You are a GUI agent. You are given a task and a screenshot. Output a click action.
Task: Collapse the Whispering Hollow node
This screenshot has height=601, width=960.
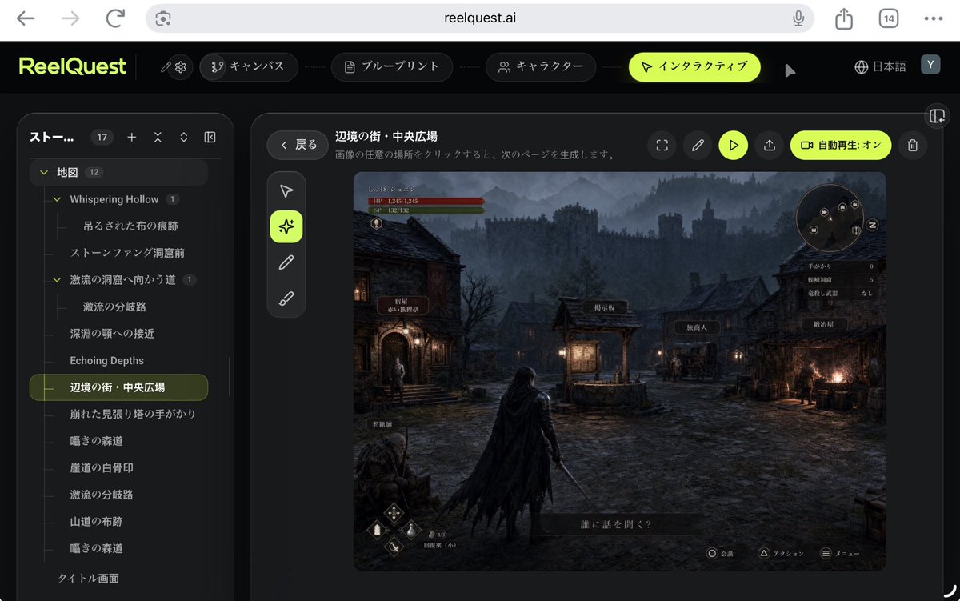click(x=57, y=199)
